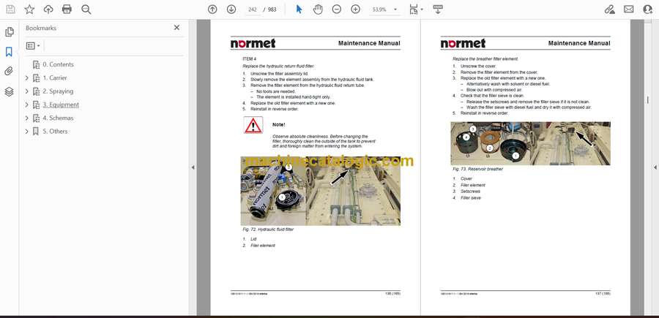Collapse the left navigation pane arrow

pyautogui.click(x=193, y=167)
